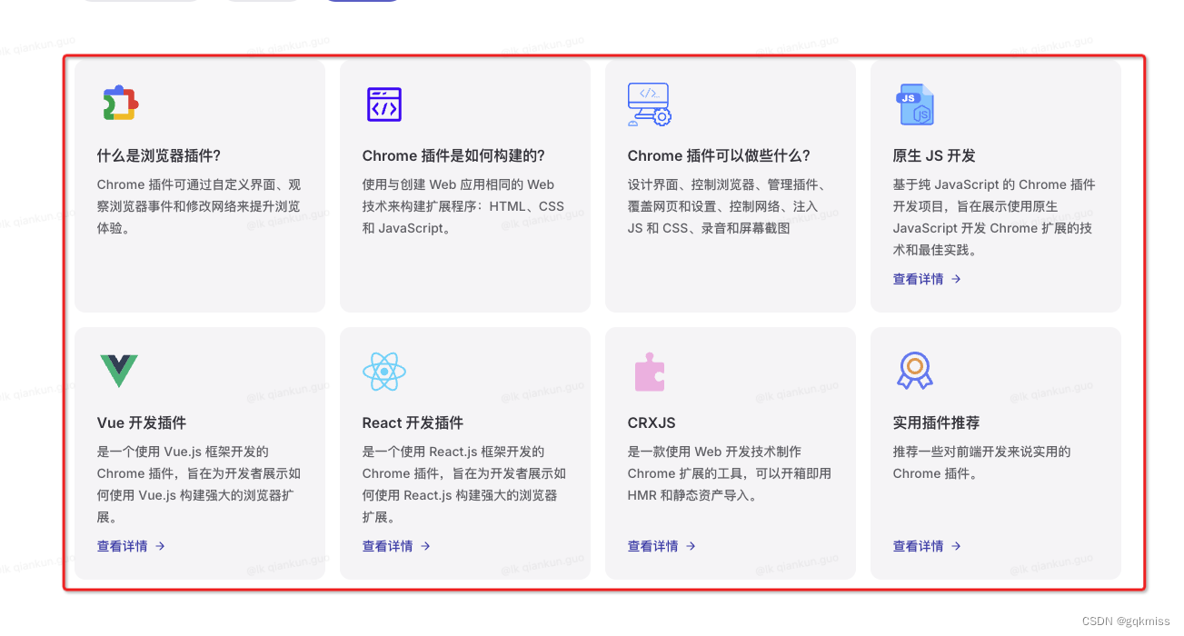The width and height of the screenshot is (1184, 636).
Task: Select the CRXJS card title
Action: click(652, 422)
